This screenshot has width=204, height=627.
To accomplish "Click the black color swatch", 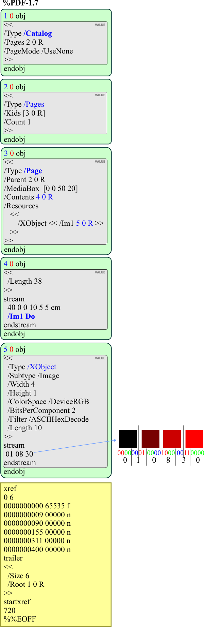I will 128,439.
